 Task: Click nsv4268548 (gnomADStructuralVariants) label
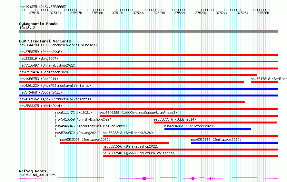click(x=138, y=153)
